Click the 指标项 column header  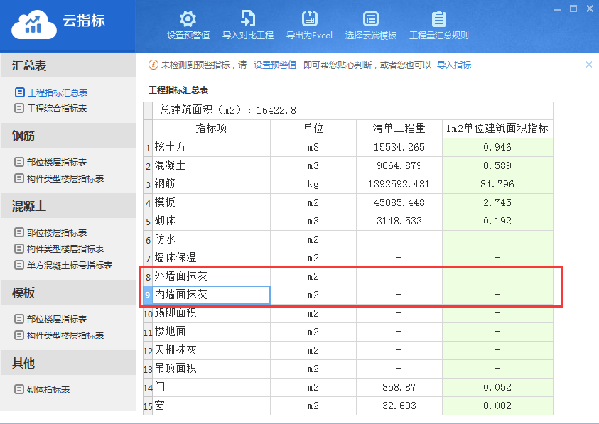pos(211,129)
